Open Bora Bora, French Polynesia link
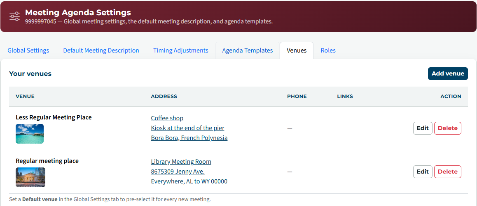Viewport: 477px width, 206px height. [189, 138]
